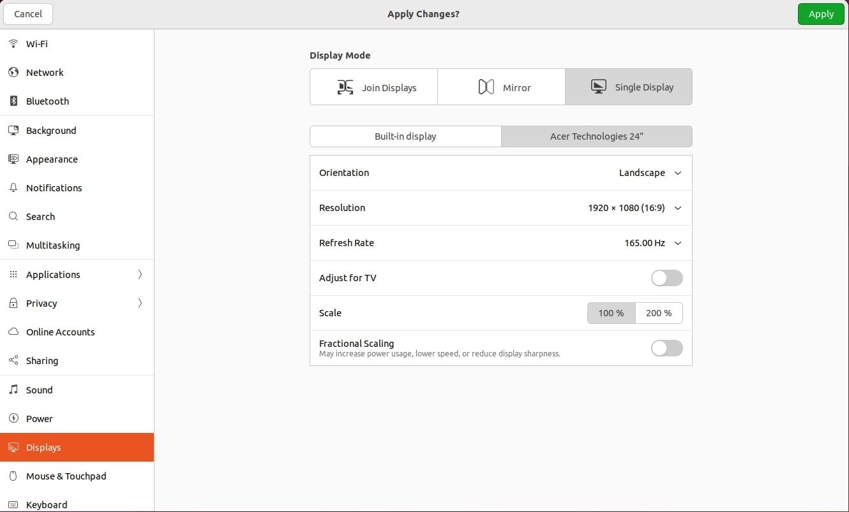The height and width of the screenshot is (512, 849).
Task: Click the Power icon in sidebar
Action: pyautogui.click(x=13, y=419)
